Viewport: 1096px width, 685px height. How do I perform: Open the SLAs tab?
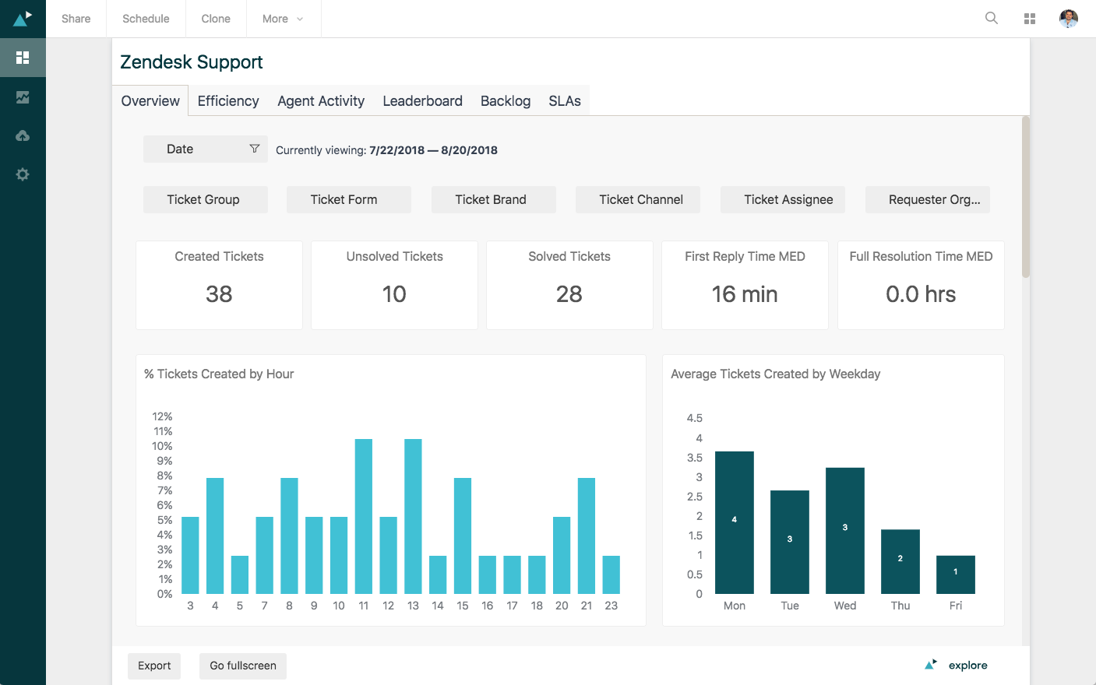point(565,100)
